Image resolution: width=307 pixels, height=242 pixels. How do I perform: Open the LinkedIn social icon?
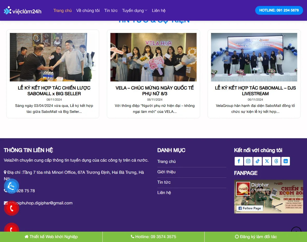point(285,161)
